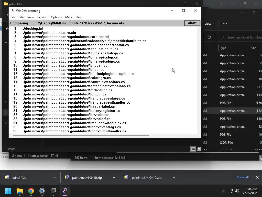The height and width of the screenshot is (197, 262).
Task: Select the JSON File row in Explorer
Action: [232, 143]
